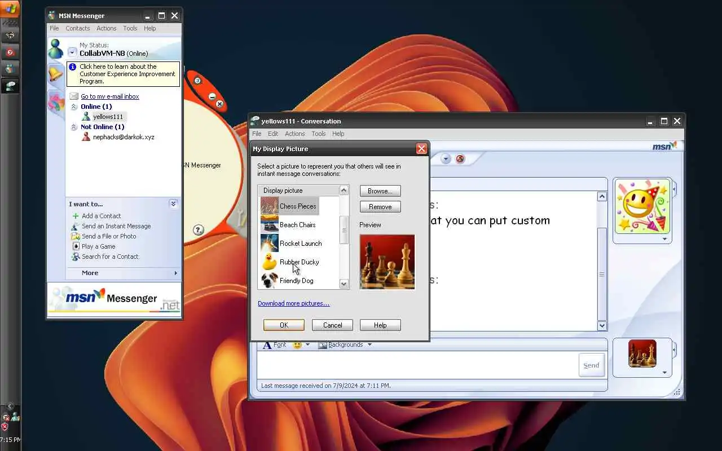Click the MSN buddy icon tab
The width and height of the screenshot is (722, 451).
(55, 49)
